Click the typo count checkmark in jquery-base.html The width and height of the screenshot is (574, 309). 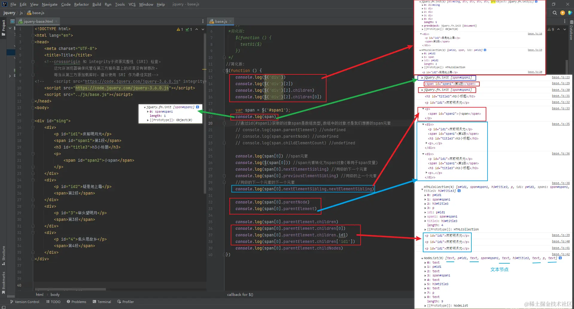(189, 29)
